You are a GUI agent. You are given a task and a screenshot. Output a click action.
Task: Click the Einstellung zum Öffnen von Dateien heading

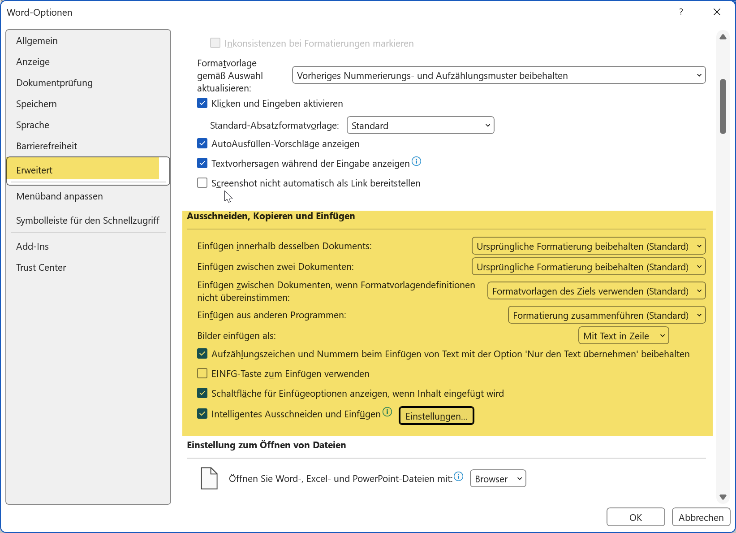point(267,445)
